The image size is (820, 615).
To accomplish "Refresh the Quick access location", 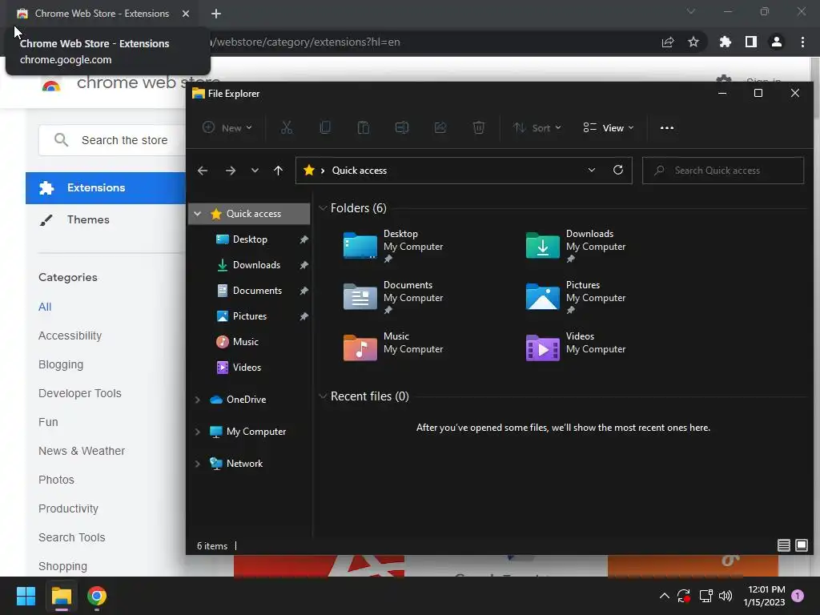I will click(x=618, y=170).
